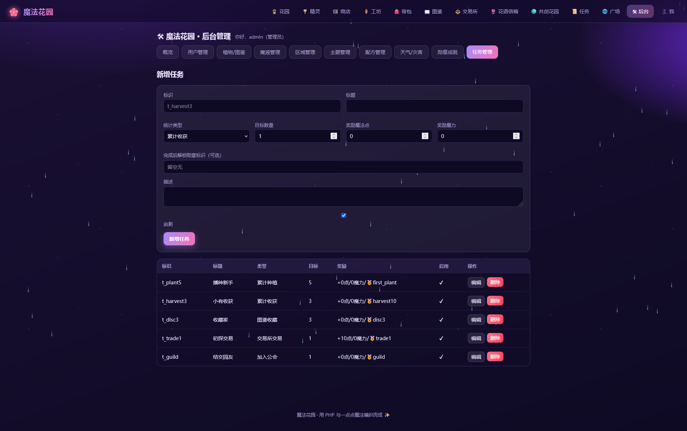687x431 pixels.
Task: Click the medal icon beside trade1 reward
Action: point(372,338)
